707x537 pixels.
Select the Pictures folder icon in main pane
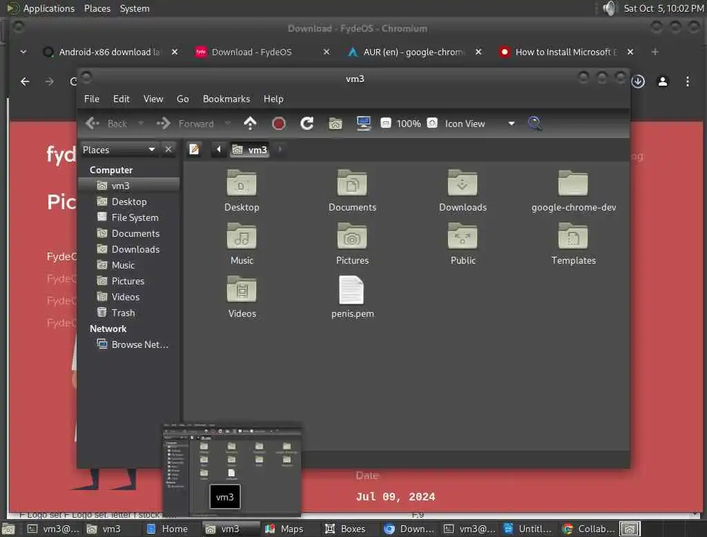click(x=352, y=236)
